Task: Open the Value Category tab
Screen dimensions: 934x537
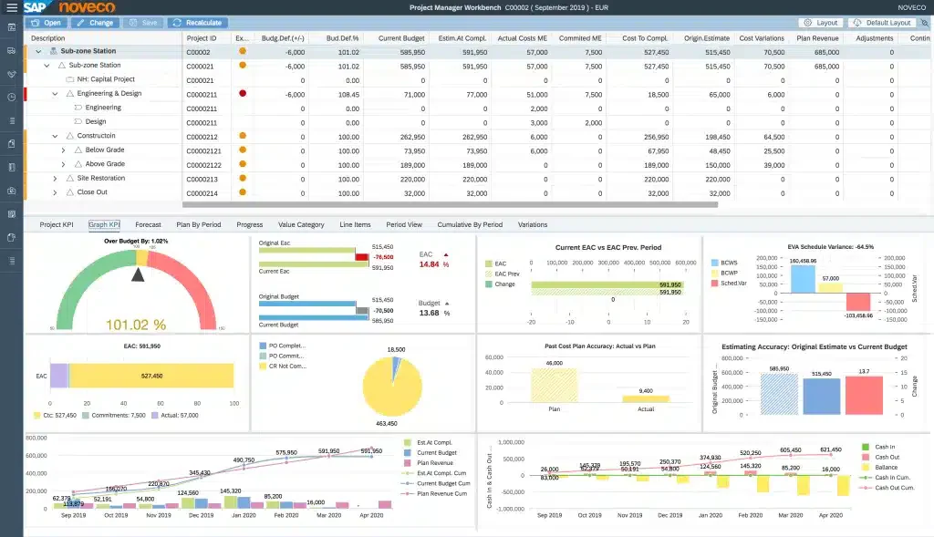Action: coord(301,224)
